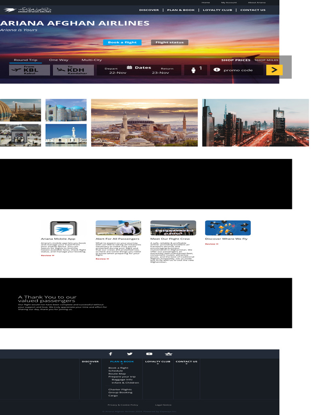Open the Twitter icon in footer
This screenshot has width=311, height=415.
(x=130, y=354)
